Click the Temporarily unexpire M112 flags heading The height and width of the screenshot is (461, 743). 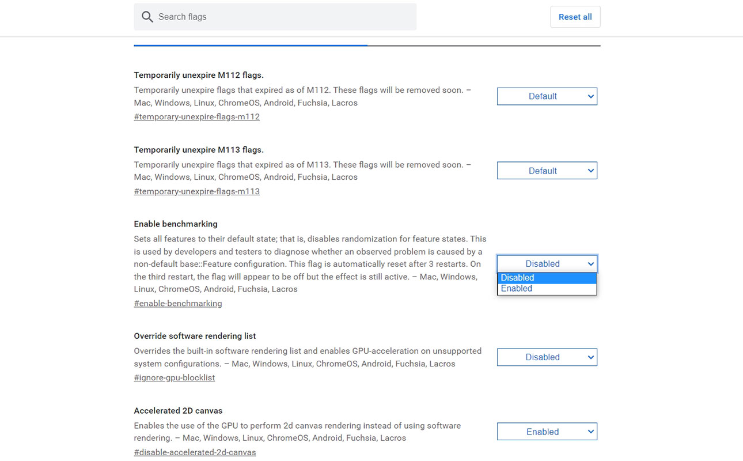coord(199,75)
